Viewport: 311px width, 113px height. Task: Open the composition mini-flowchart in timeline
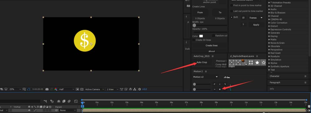point(45,101)
